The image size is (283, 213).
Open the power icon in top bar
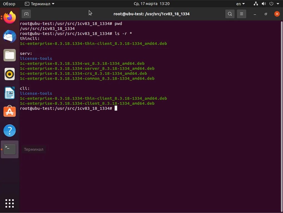click(271, 4)
